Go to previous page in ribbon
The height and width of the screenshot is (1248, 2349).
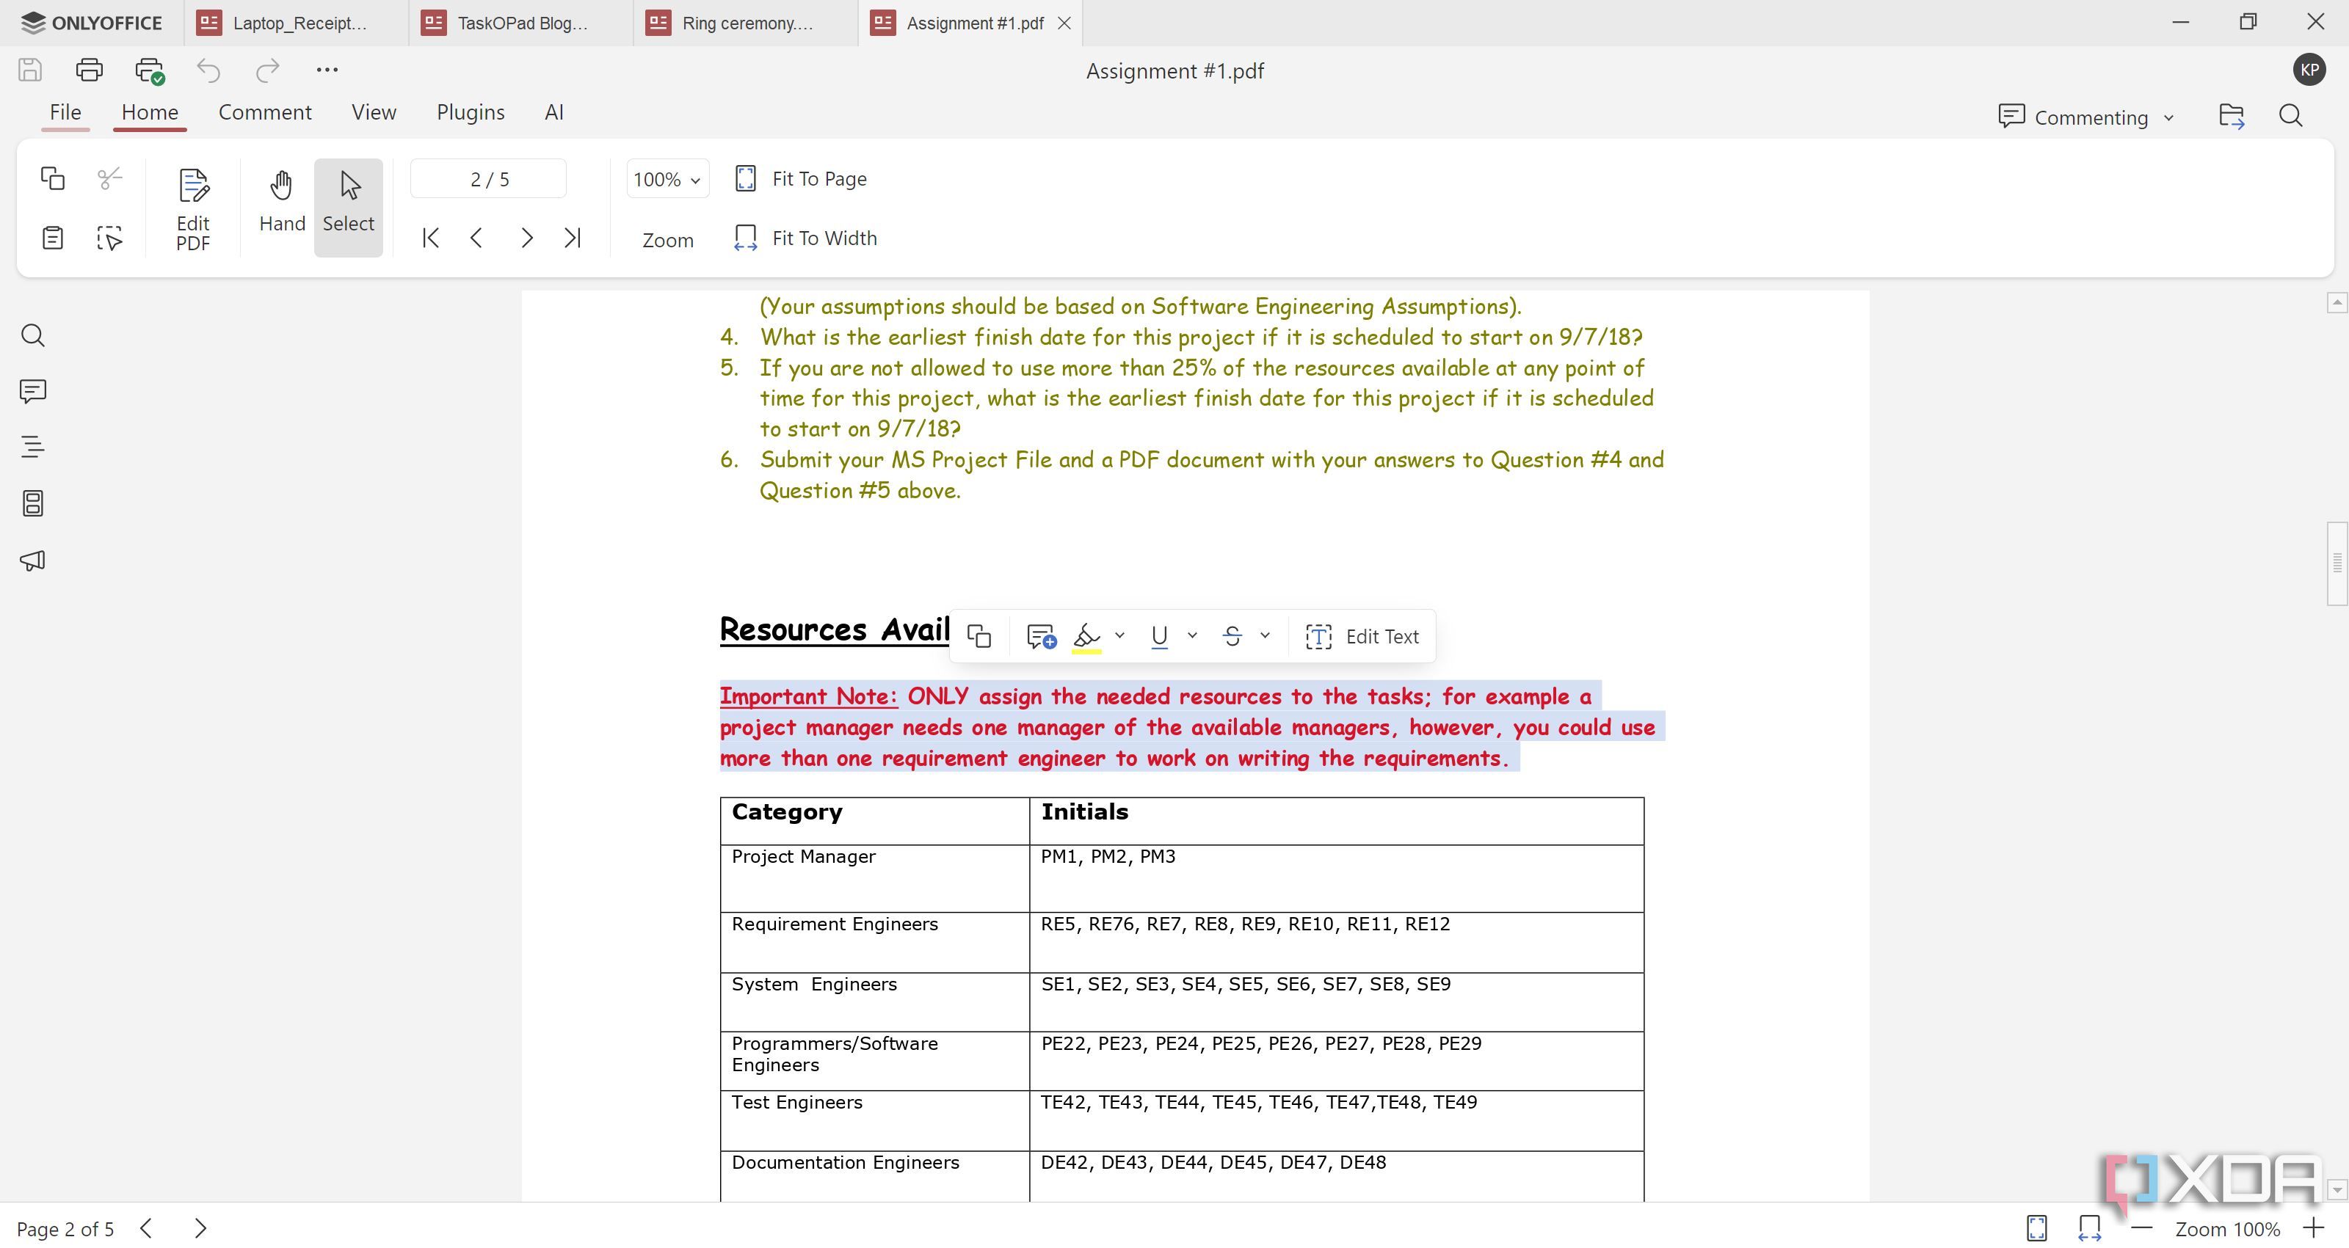(476, 238)
